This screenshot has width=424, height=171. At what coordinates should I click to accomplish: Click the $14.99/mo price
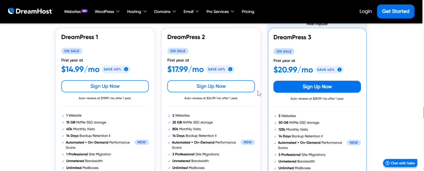click(x=80, y=69)
